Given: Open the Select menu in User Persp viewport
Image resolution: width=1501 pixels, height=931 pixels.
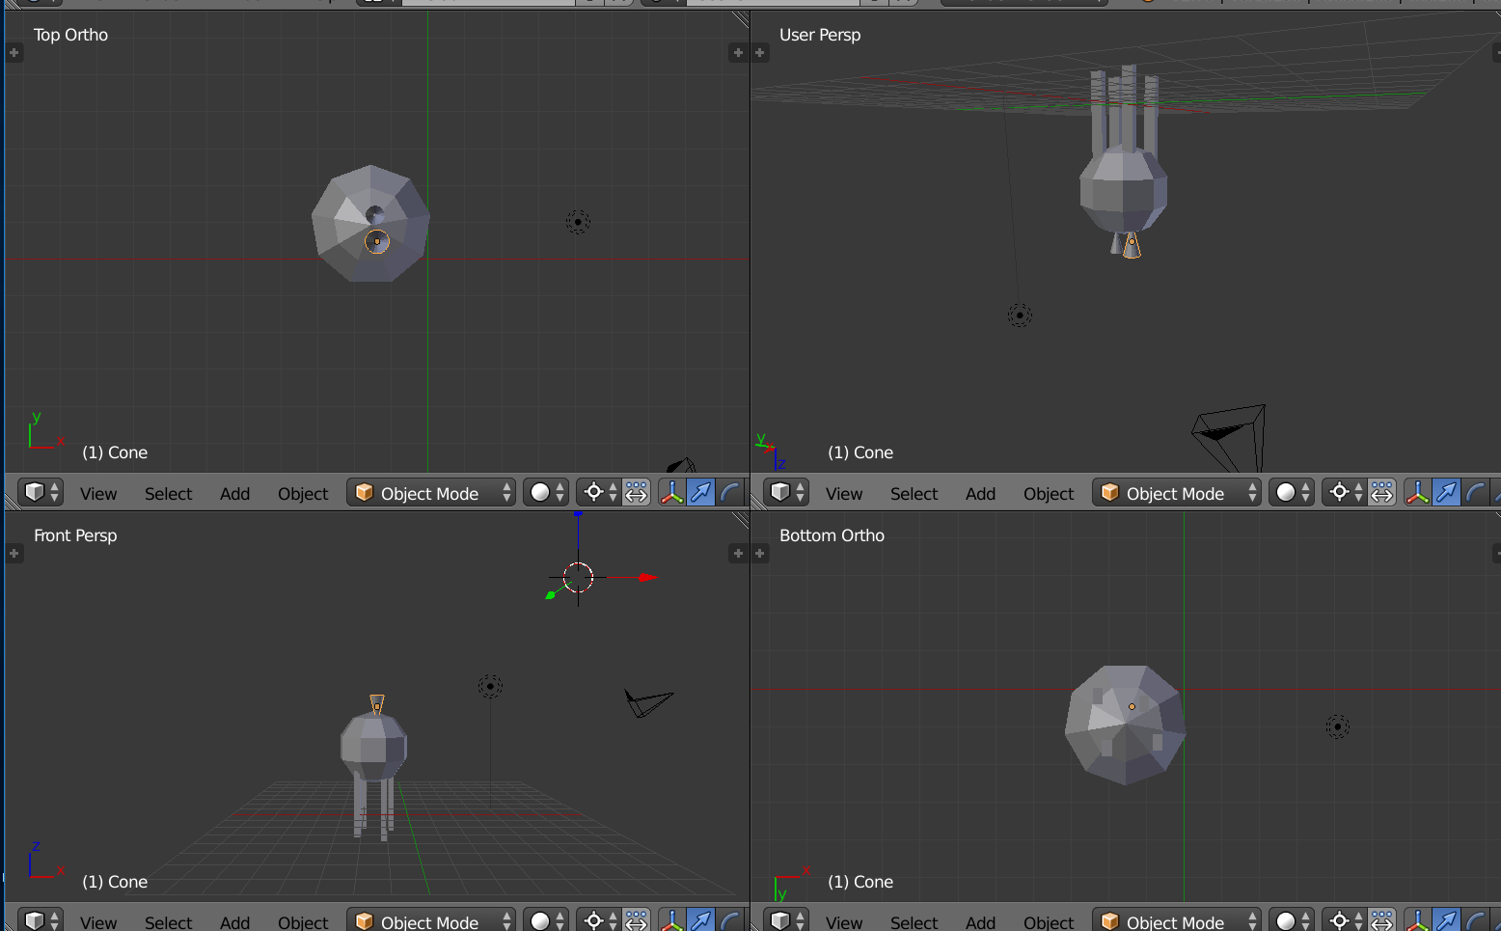Looking at the screenshot, I should click(913, 492).
